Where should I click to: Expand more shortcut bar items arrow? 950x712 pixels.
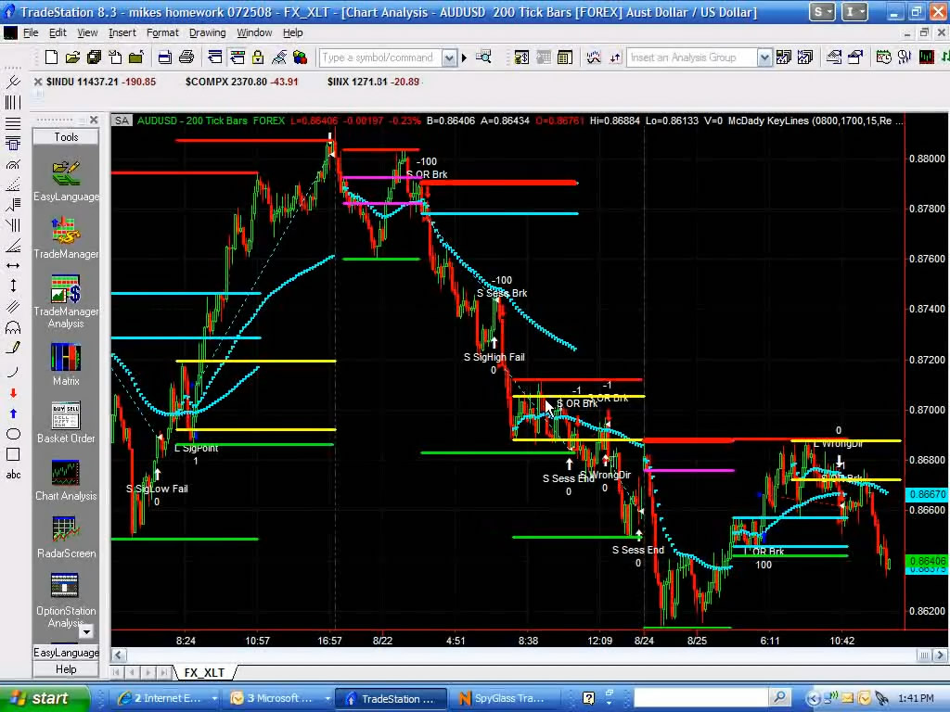click(86, 631)
